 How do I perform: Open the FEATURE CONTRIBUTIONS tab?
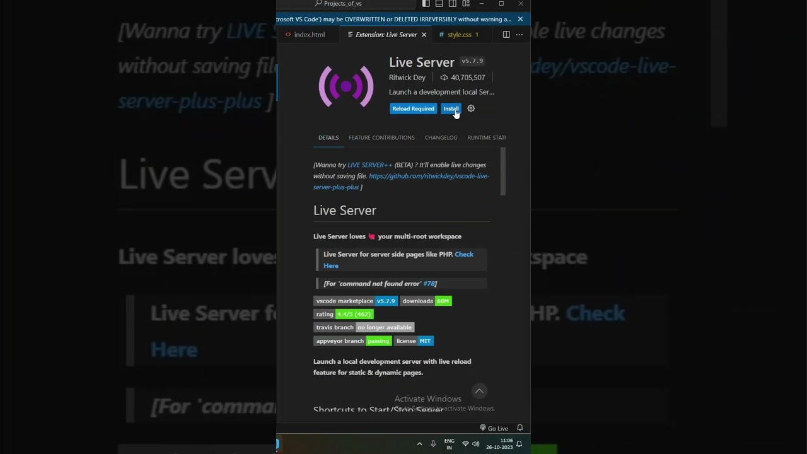381,137
